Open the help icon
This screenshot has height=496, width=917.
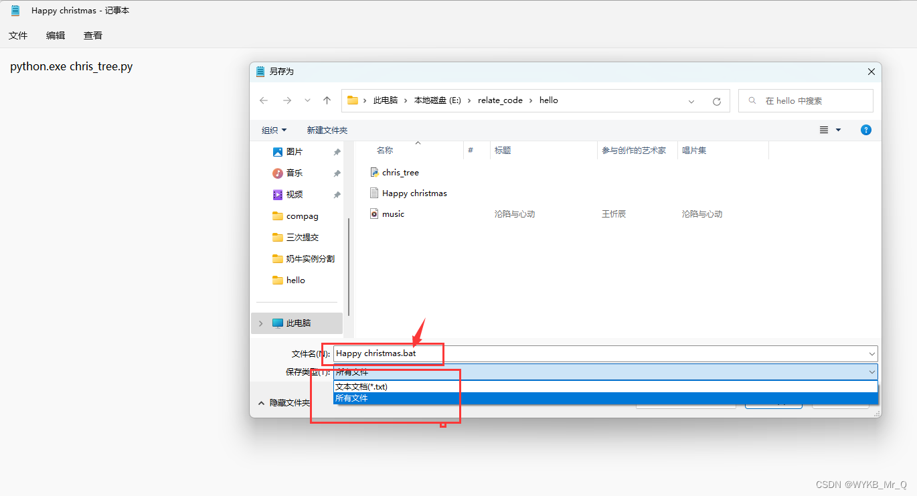[x=866, y=130]
